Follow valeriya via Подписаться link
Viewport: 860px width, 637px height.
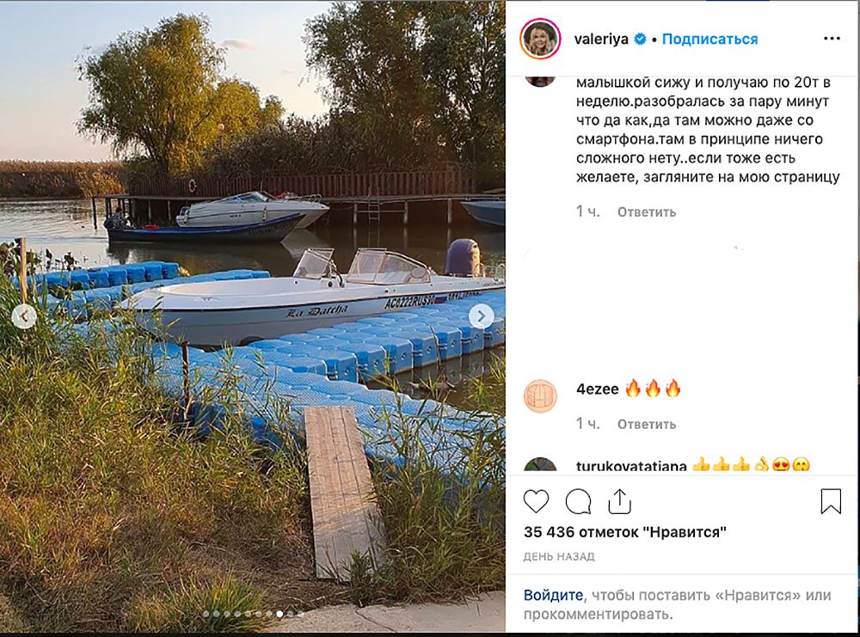[709, 39]
